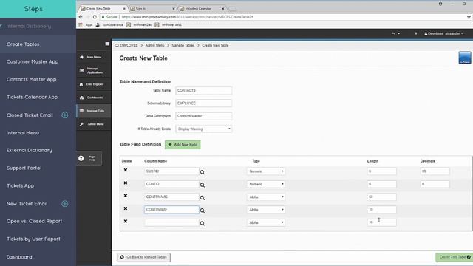Expand Closed Ticket Email plus icon
Image resolution: width=473 pixels, height=266 pixels.
click(64, 115)
